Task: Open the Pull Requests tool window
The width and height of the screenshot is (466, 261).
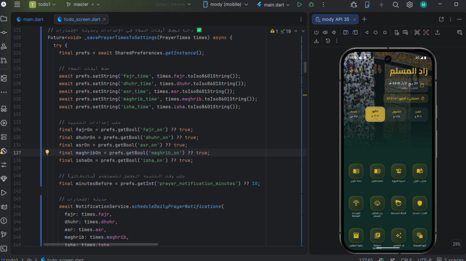Action: tap(4, 60)
